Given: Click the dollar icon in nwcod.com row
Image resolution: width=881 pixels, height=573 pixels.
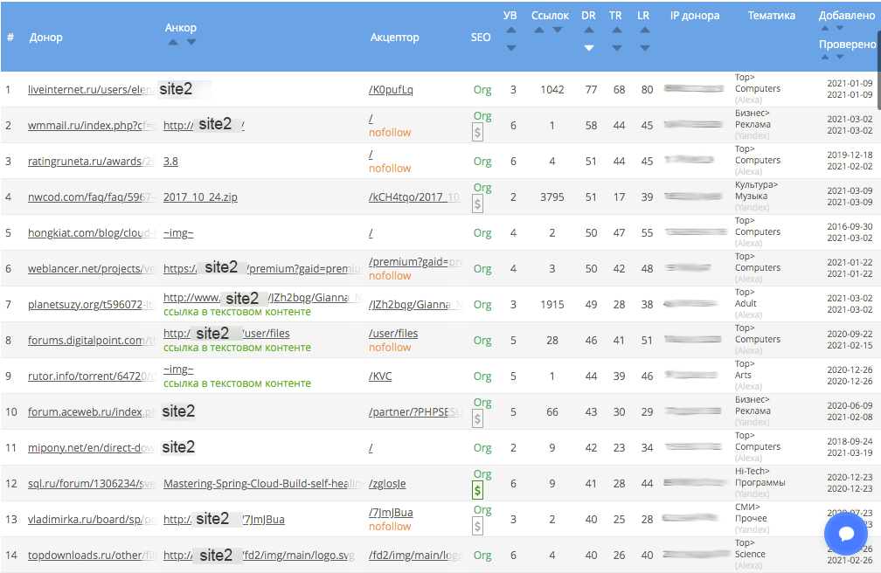Looking at the screenshot, I should coord(477,204).
